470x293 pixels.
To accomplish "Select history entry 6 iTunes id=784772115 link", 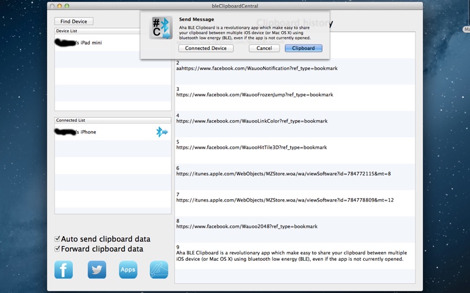I will [x=295, y=176].
